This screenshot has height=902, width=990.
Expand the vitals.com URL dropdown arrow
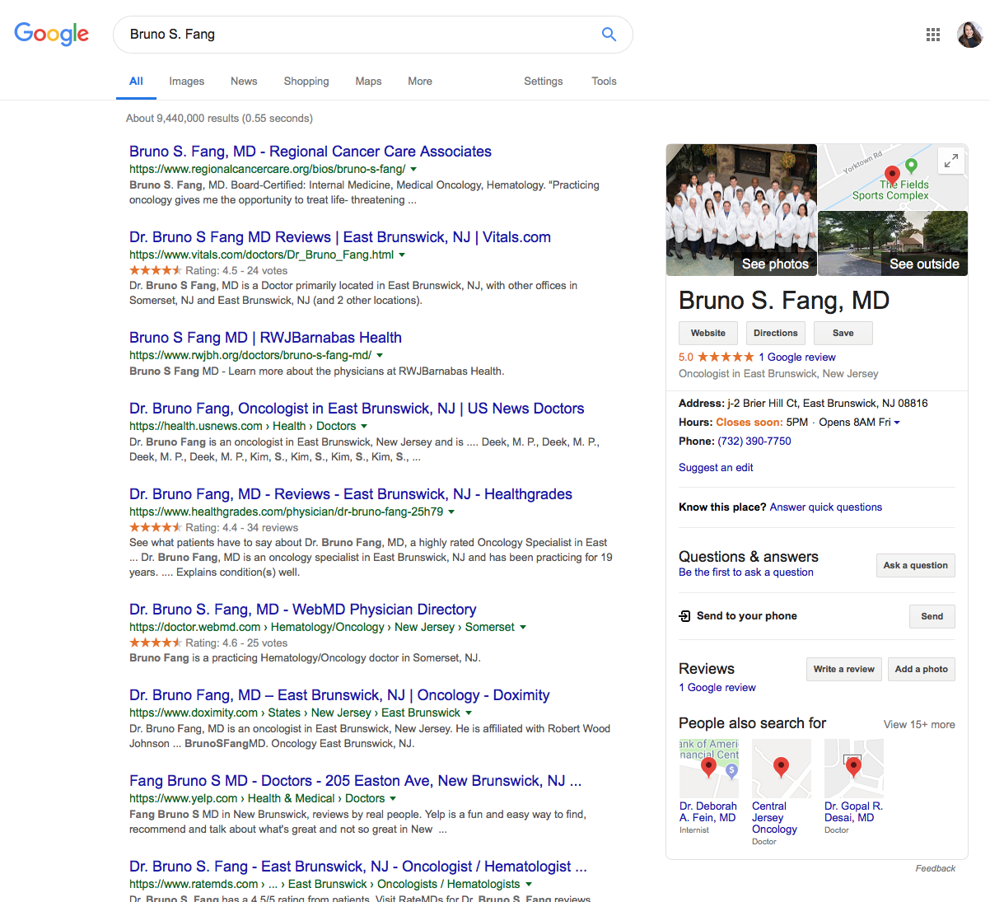pos(402,255)
